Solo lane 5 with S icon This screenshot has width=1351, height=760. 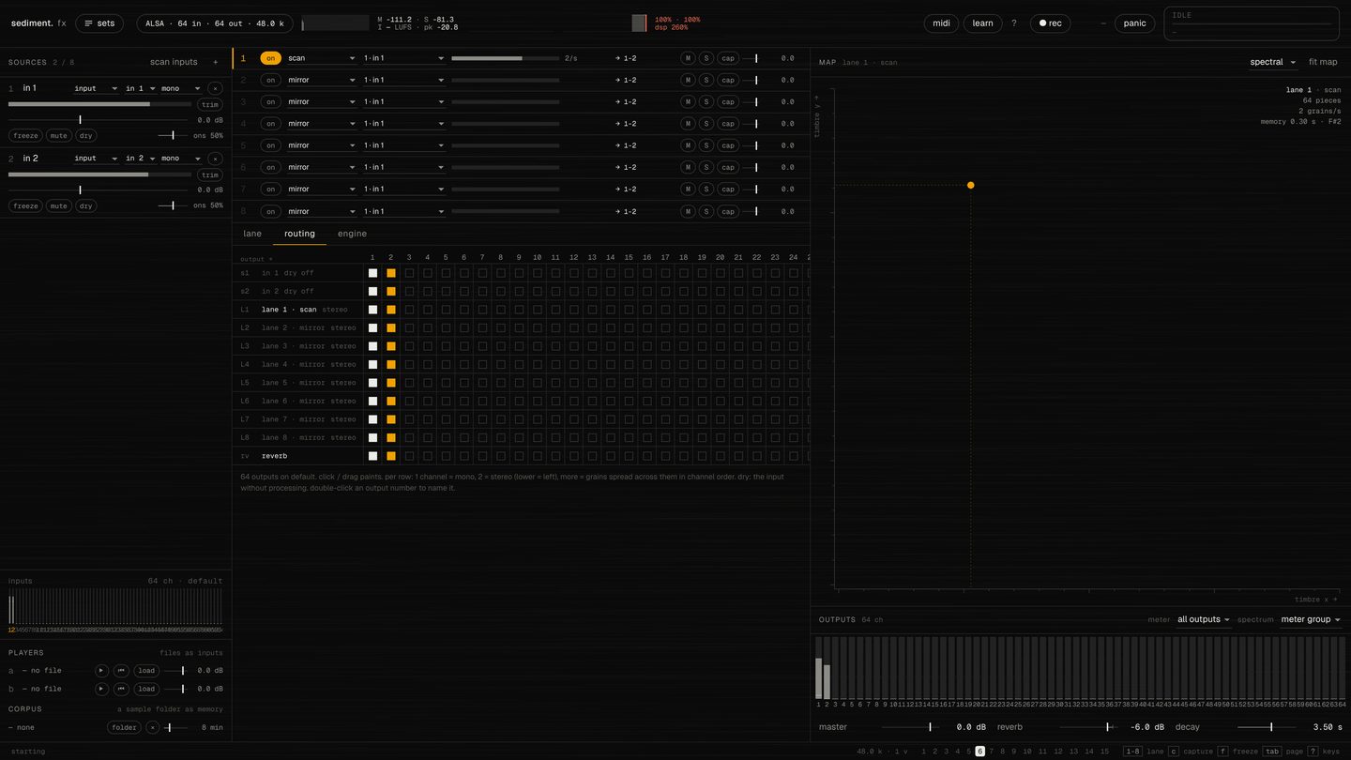click(706, 145)
